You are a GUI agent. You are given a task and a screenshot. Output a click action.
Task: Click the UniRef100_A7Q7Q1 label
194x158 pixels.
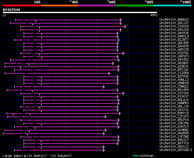[174, 53]
